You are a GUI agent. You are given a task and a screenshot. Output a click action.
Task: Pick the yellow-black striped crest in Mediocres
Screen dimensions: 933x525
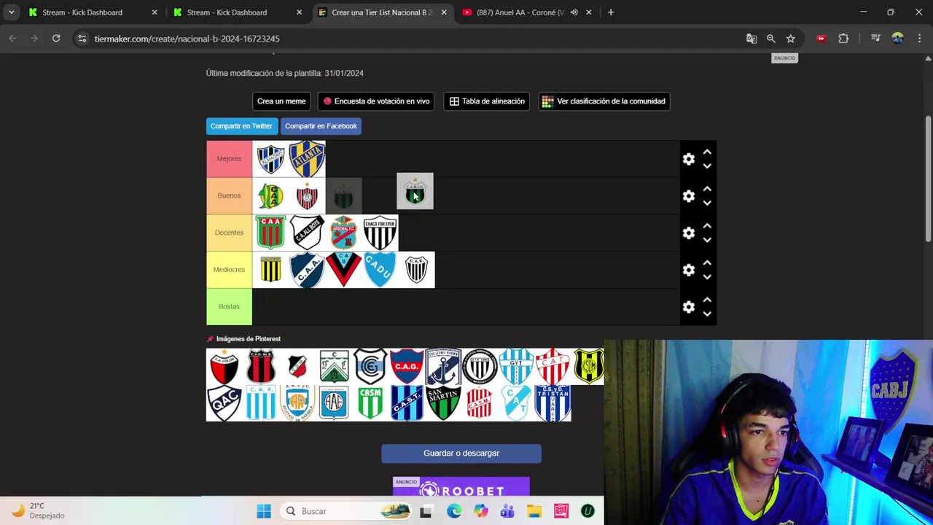(x=270, y=270)
